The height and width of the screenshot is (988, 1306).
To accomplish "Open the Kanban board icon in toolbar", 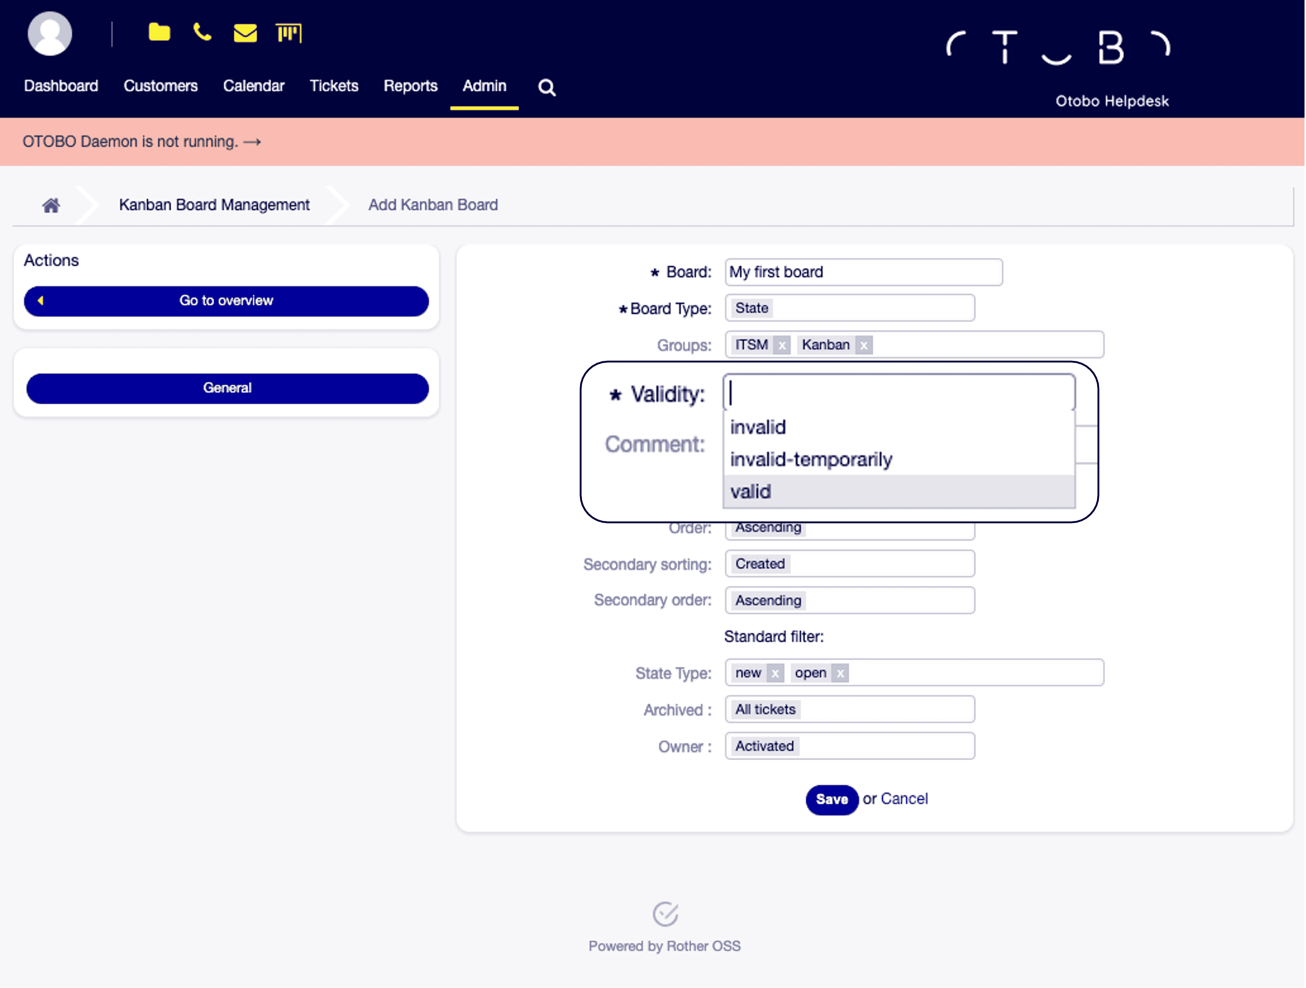I will [x=289, y=33].
